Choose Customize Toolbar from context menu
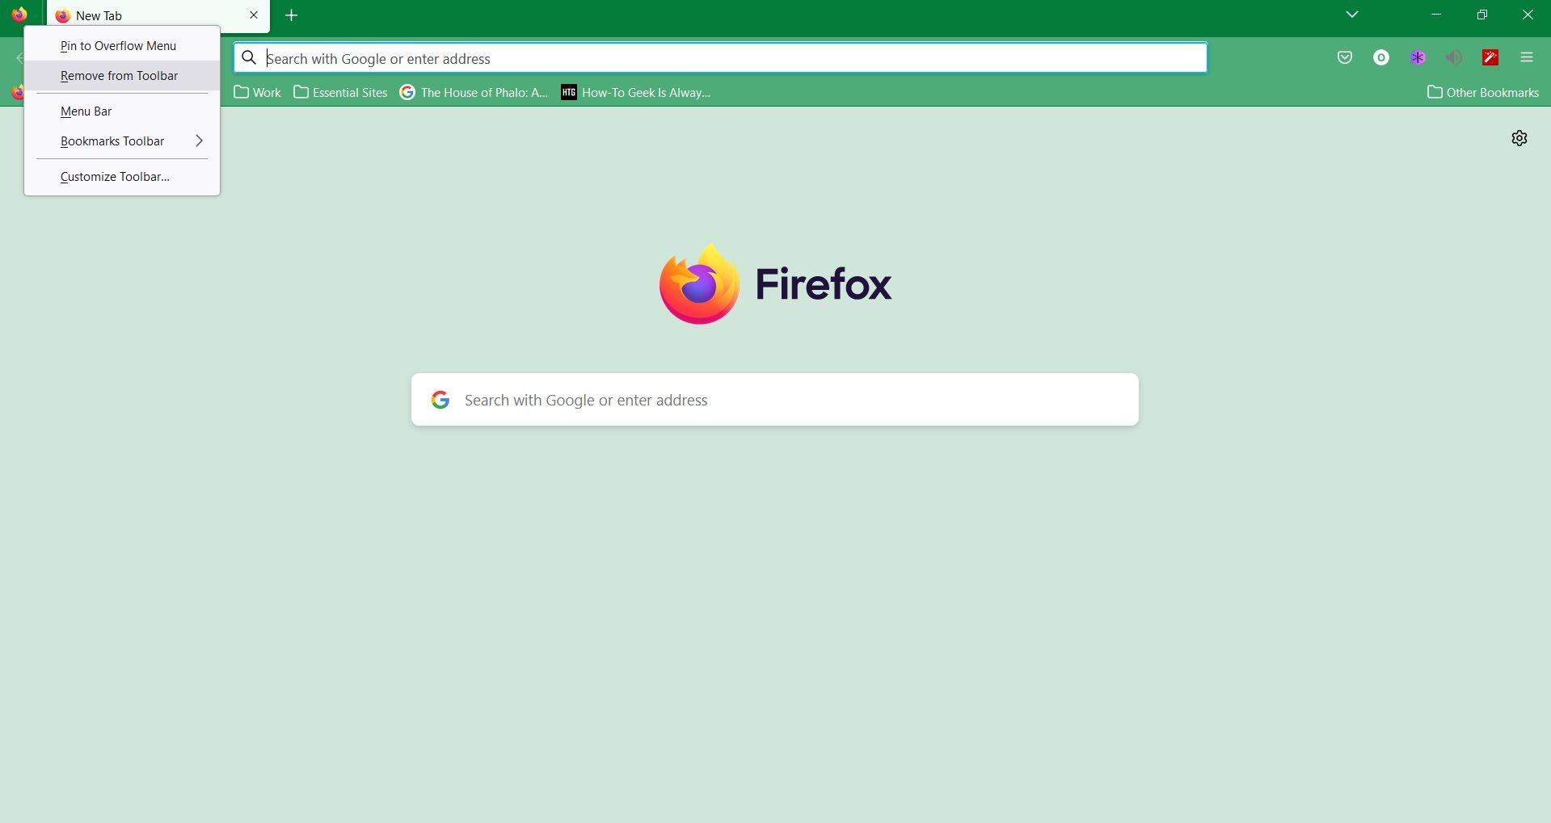The width and height of the screenshot is (1551, 823). tap(115, 176)
